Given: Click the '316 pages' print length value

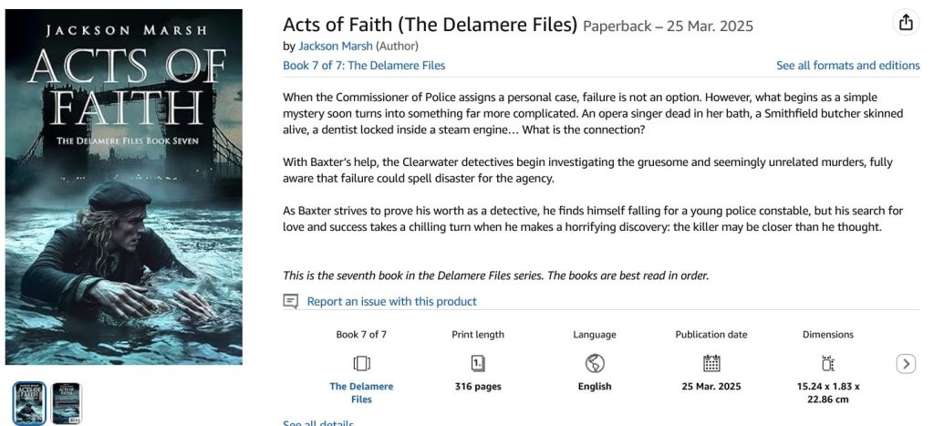Looking at the screenshot, I should (477, 387).
